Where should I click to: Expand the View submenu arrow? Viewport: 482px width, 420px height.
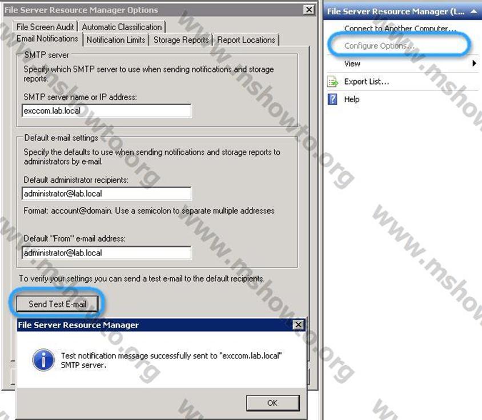coord(474,63)
